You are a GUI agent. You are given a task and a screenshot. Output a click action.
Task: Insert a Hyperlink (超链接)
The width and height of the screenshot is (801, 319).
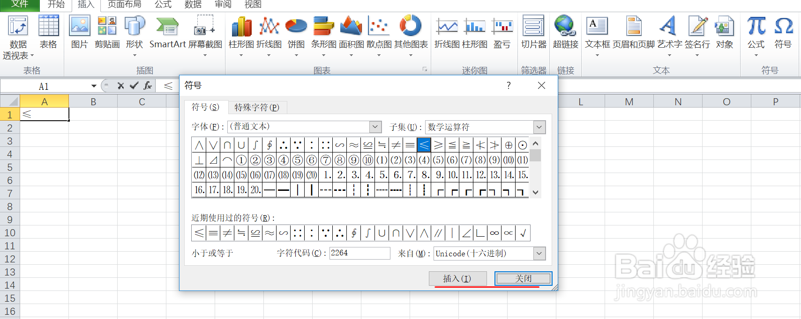tap(566, 33)
